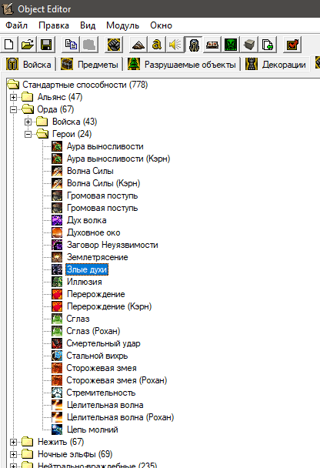
Task: Open the Terrain Editor mountain icon
Action: tap(138, 45)
